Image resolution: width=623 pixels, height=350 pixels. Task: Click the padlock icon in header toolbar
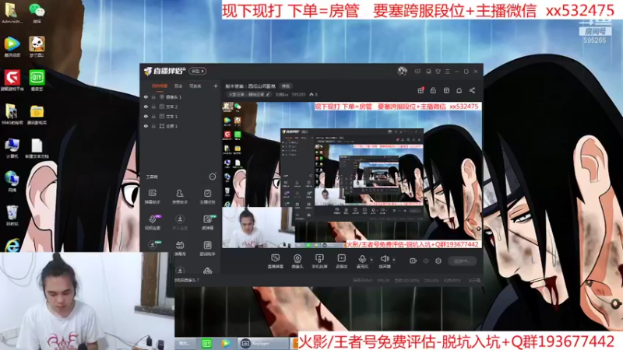pyautogui.click(x=433, y=90)
